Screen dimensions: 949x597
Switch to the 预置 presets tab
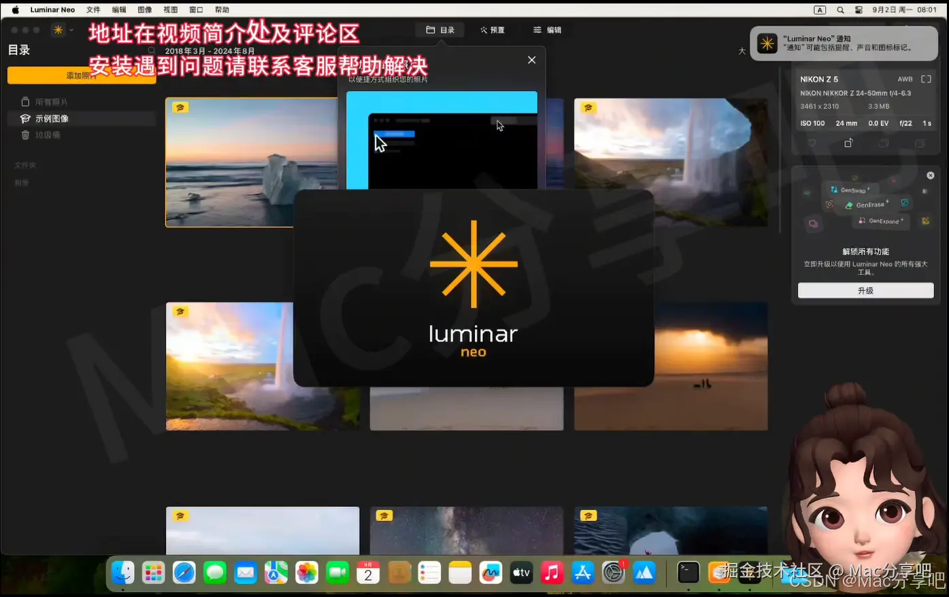tap(493, 29)
